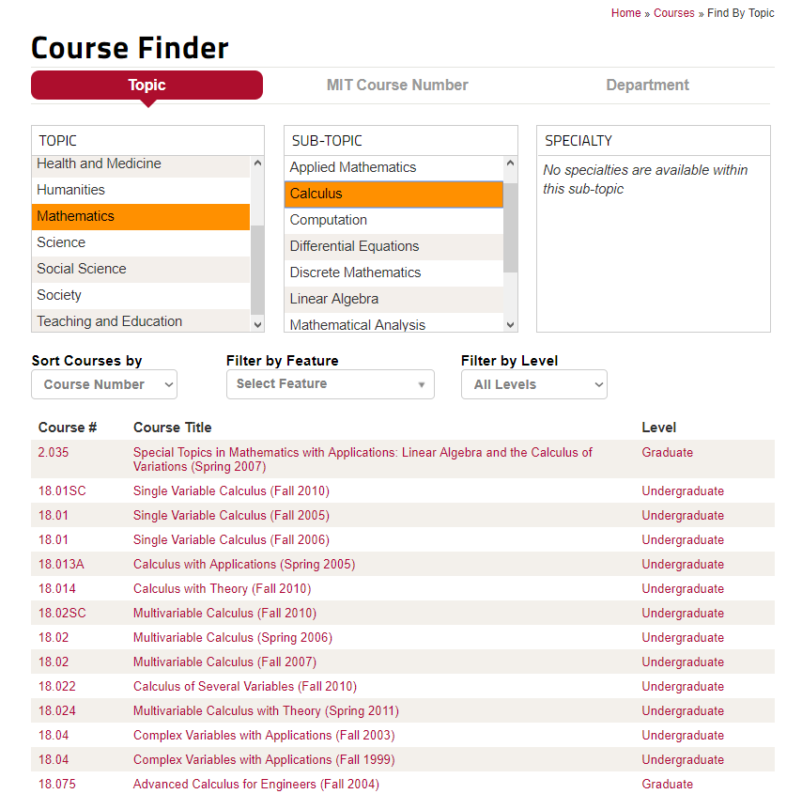Open course number 18.01SC link
This screenshot has width=802, height=794.
[x=58, y=491]
